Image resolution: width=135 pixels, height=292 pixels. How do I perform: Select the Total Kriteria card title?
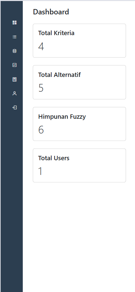point(56,33)
